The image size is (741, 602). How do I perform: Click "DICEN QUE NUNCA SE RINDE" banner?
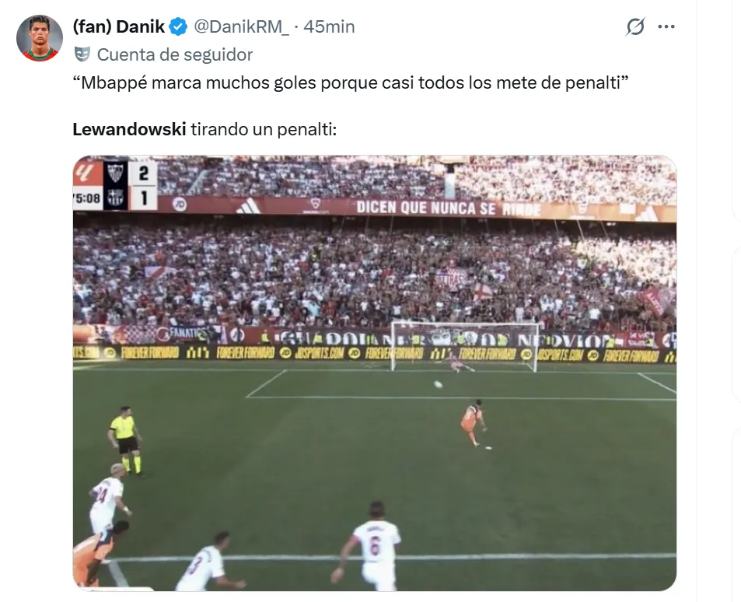[448, 208]
